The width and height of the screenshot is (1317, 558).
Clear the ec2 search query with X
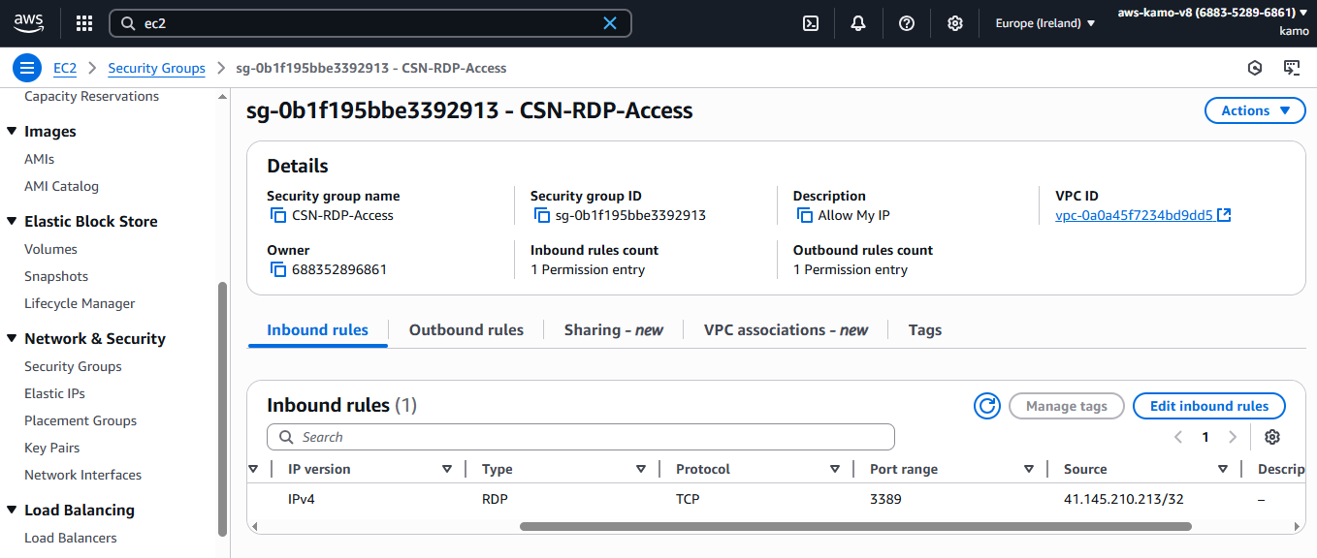click(609, 22)
